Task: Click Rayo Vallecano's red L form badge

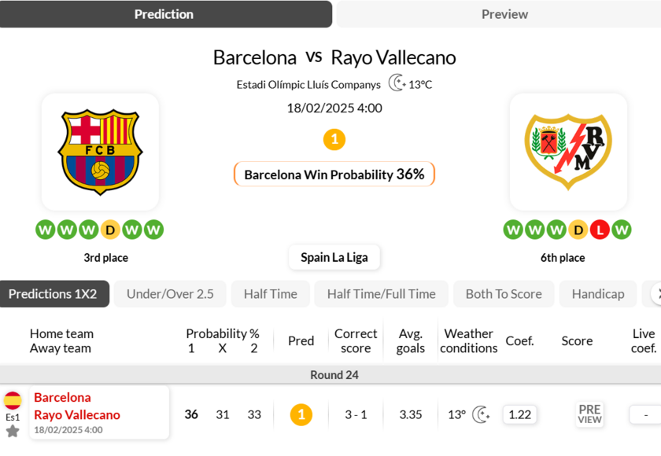Action: tap(600, 230)
